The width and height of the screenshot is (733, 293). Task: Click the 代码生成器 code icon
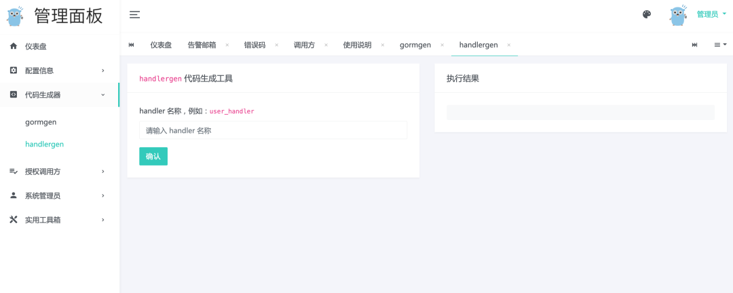click(x=14, y=94)
